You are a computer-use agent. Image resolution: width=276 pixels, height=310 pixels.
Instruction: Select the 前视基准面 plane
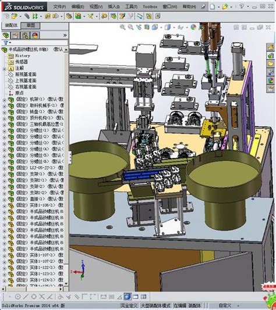26,74
